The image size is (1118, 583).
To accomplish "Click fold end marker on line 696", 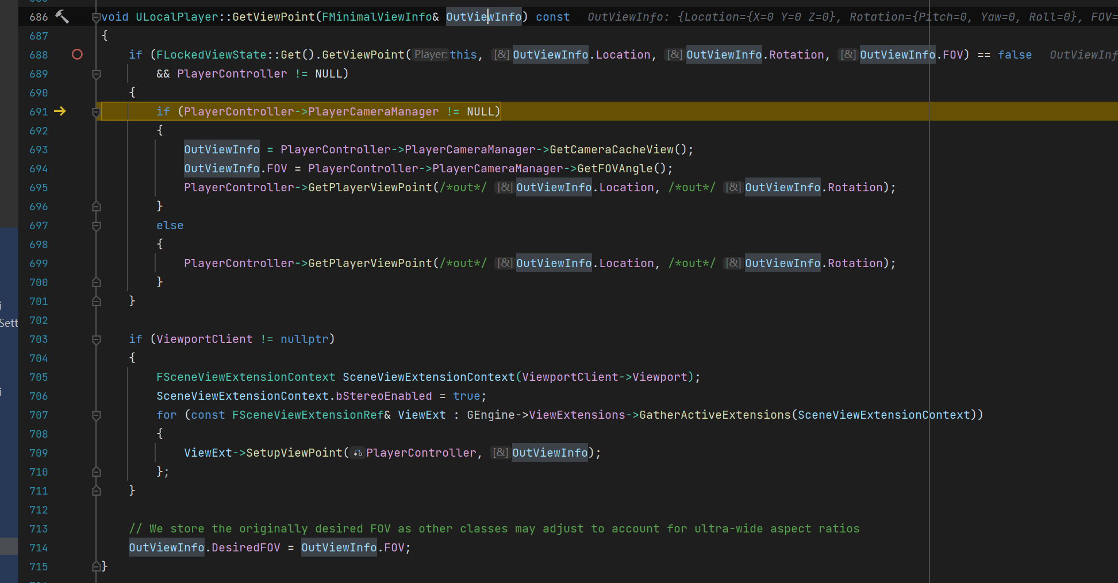I will (x=97, y=206).
